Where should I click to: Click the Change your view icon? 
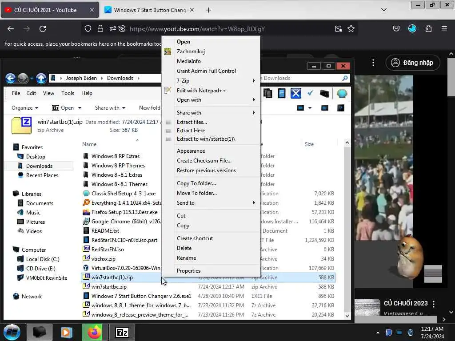300,108
